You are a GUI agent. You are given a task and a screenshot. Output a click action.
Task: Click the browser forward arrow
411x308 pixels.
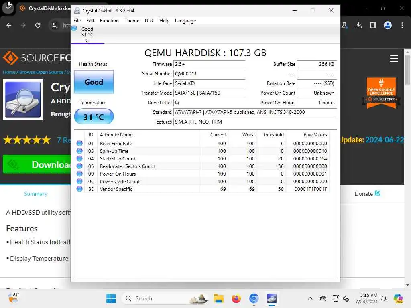[23, 25]
